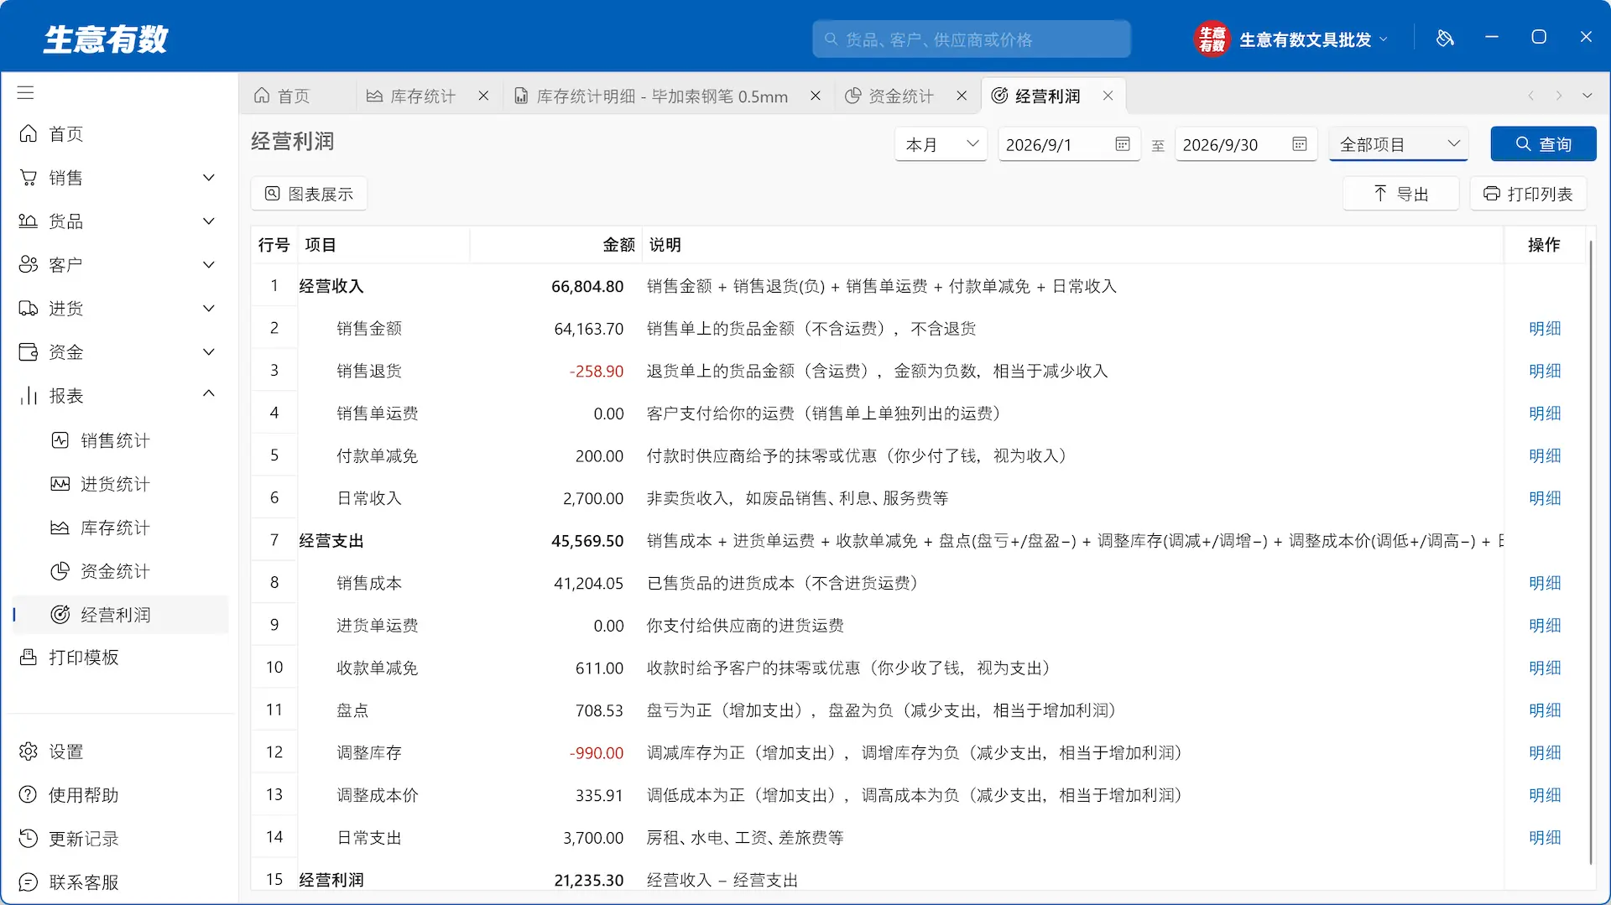Click the 付款单减免 row label

377,456
